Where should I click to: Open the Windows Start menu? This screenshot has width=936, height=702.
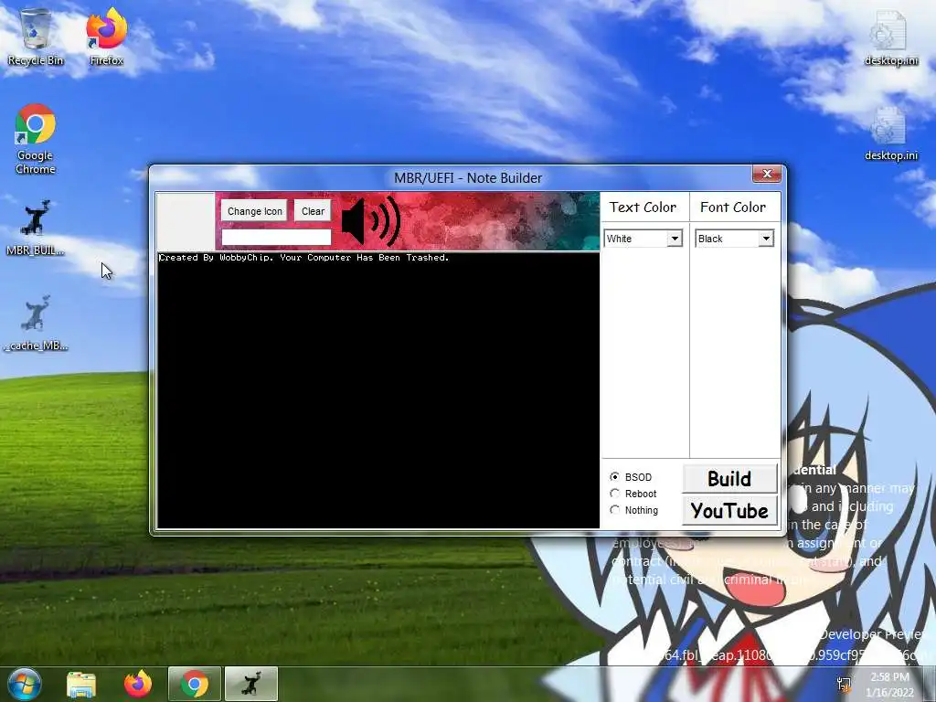pyautogui.click(x=25, y=684)
